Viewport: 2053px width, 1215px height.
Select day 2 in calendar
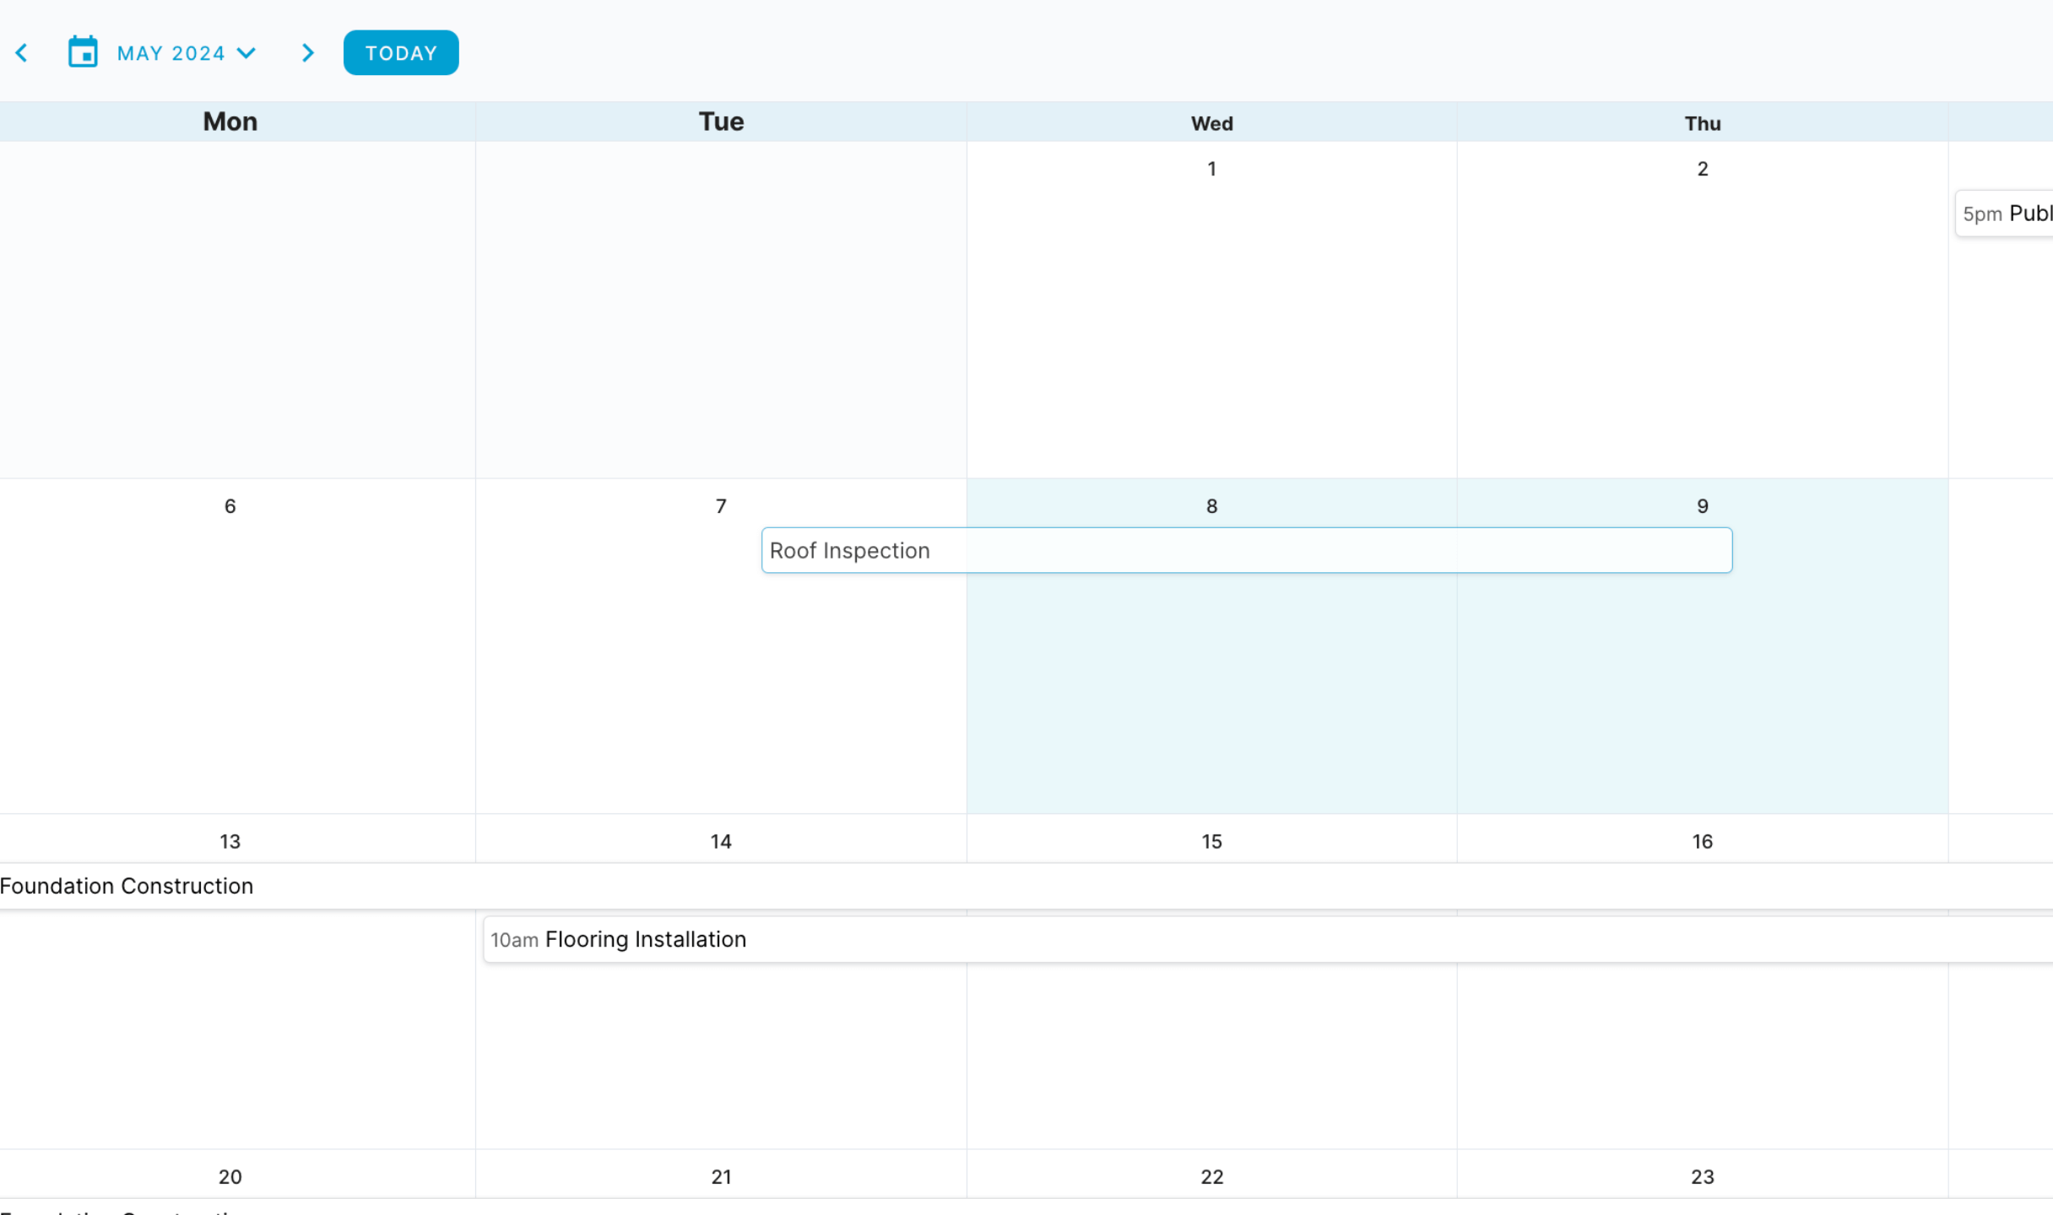1703,169
